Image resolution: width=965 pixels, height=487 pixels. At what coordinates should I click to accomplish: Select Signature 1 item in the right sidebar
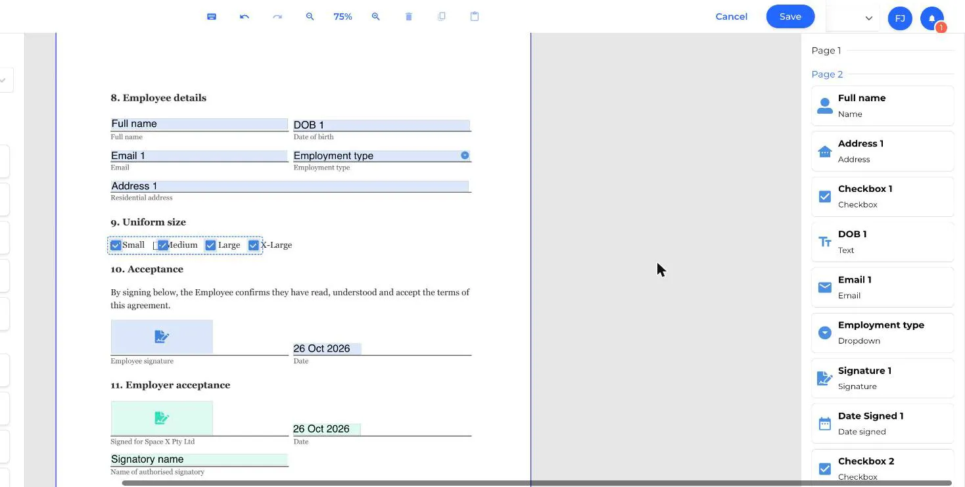point(882,378)
